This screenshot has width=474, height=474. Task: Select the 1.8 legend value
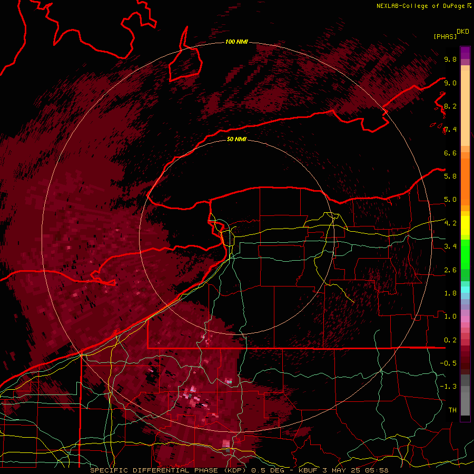[450, 293]
